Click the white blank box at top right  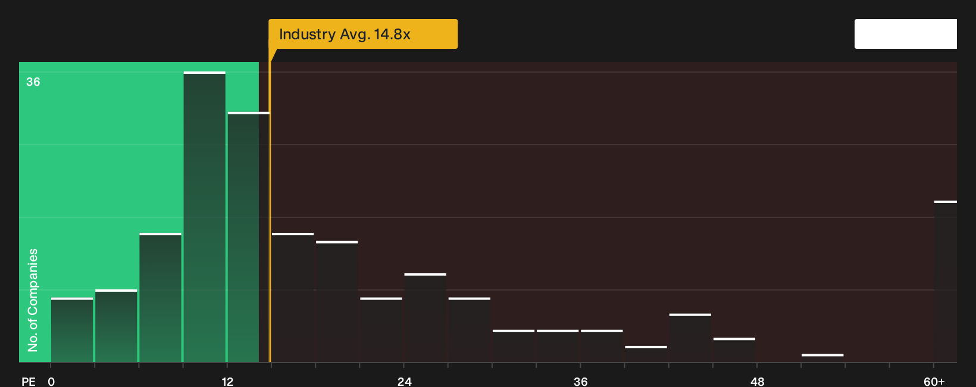point(906,34)
